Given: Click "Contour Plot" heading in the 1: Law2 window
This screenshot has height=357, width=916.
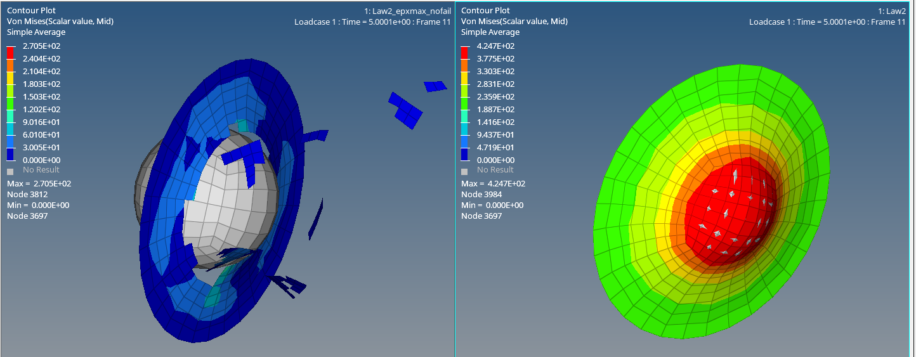Looking at the screenshot, I should click(485, 10).
